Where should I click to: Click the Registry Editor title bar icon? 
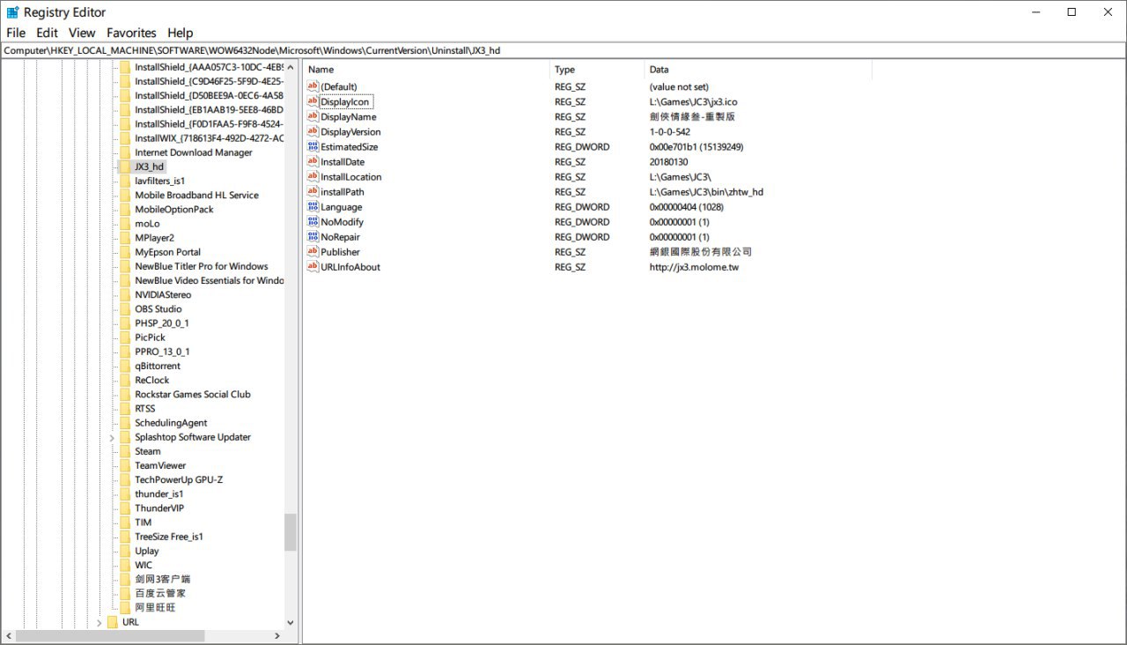pyautogui.click(x=13, y=12)
